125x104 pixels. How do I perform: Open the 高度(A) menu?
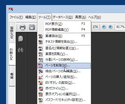coord(81,17)
